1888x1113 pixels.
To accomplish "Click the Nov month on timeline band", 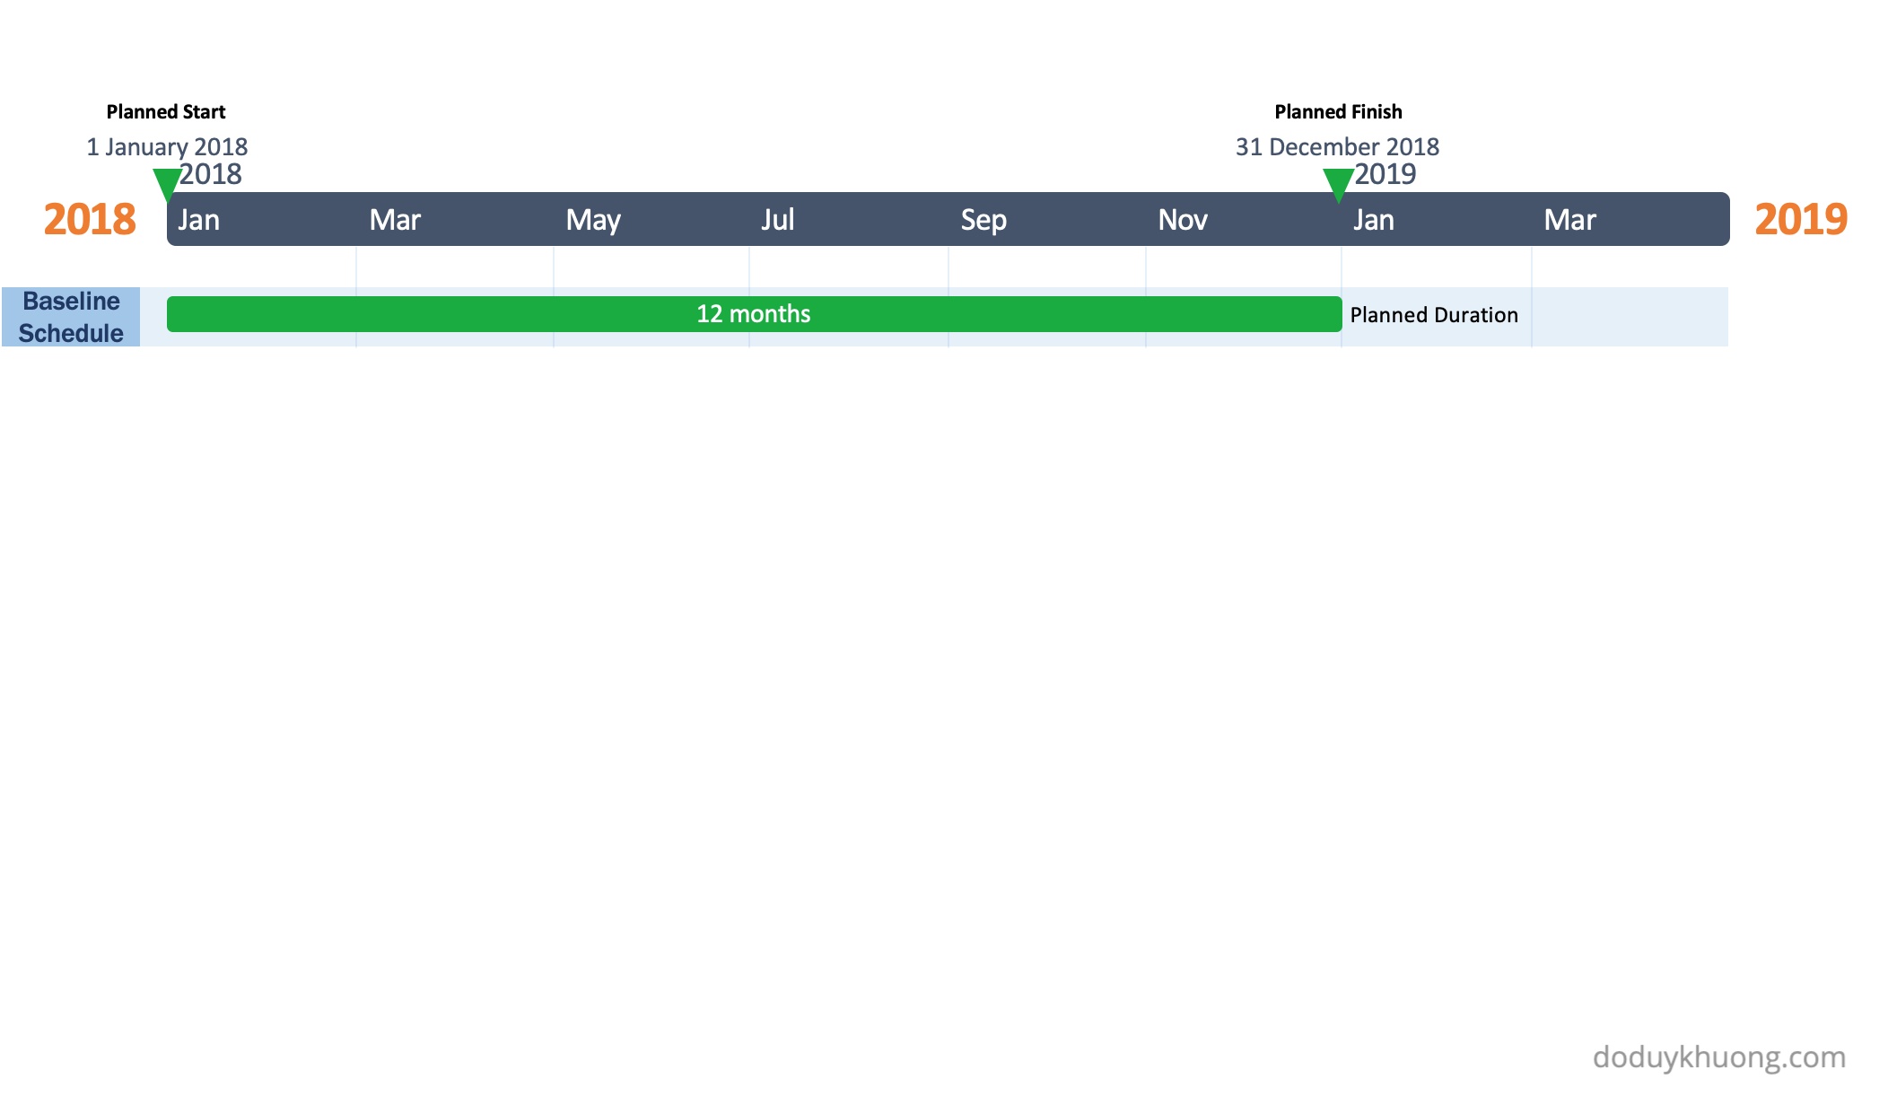I will click(1183, 220).
